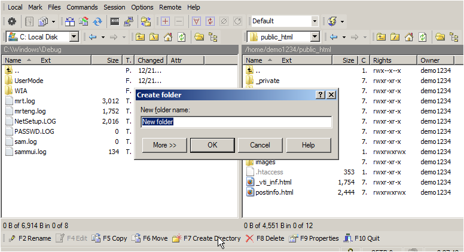464x252 pixels.
Task: Refresh the local panel directory
Action: click(181, 37)
